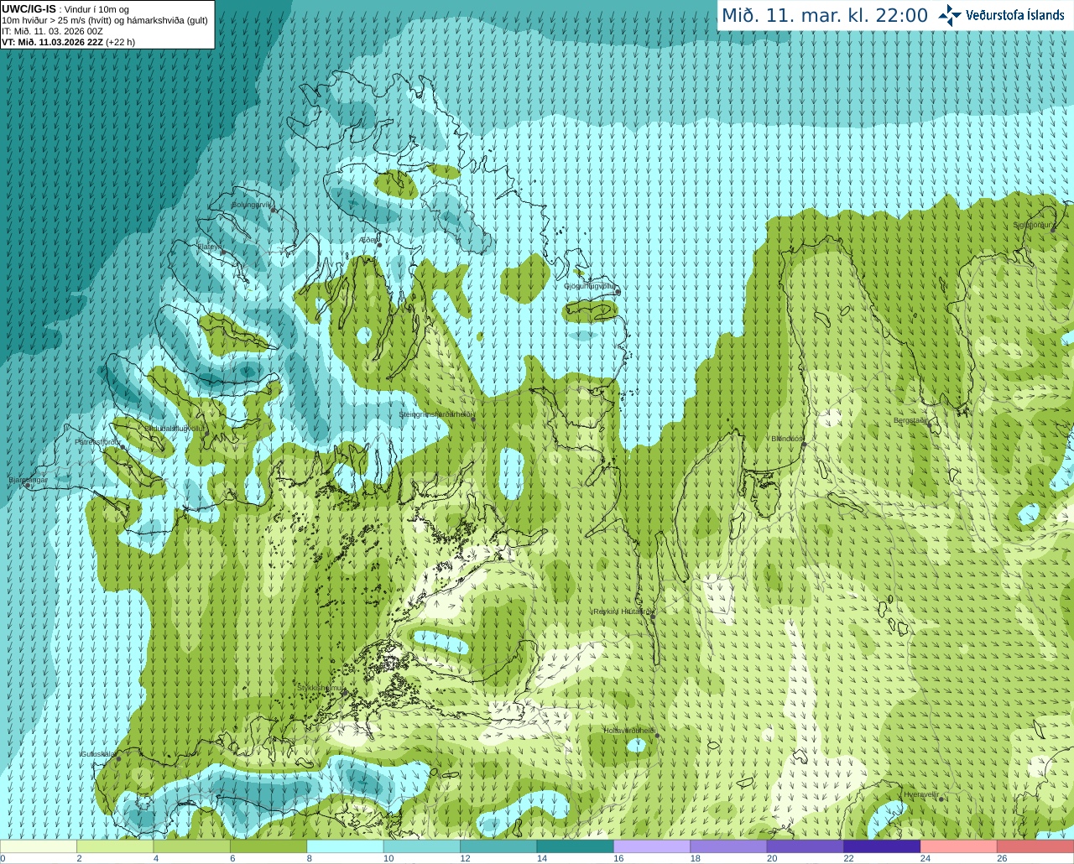This screenshot has height=864, width=1074.
Task: Select the timestamp 'Mið. 11. mar. kl. 22:00'
Action: [825, 15]
